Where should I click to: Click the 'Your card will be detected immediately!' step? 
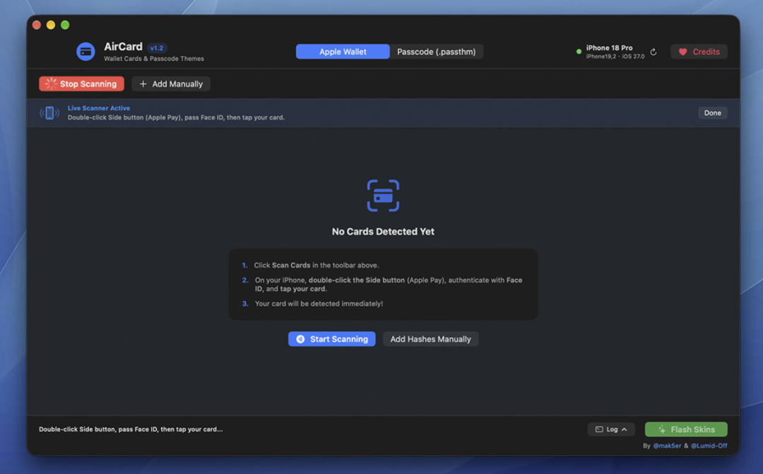click(x=319, y=304)
